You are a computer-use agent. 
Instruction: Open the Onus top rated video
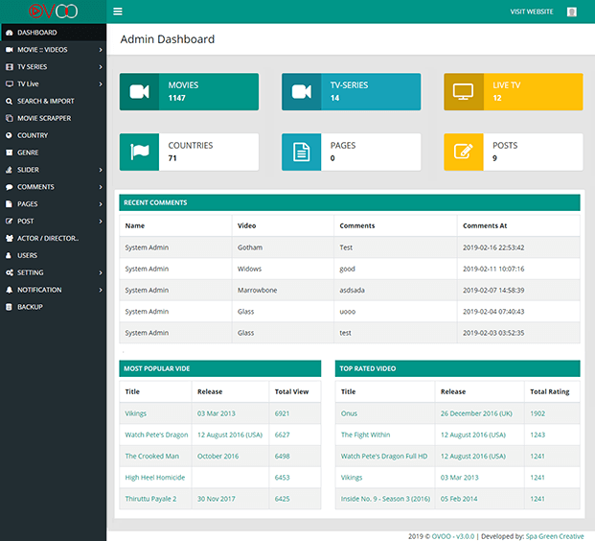pos(349,413)
